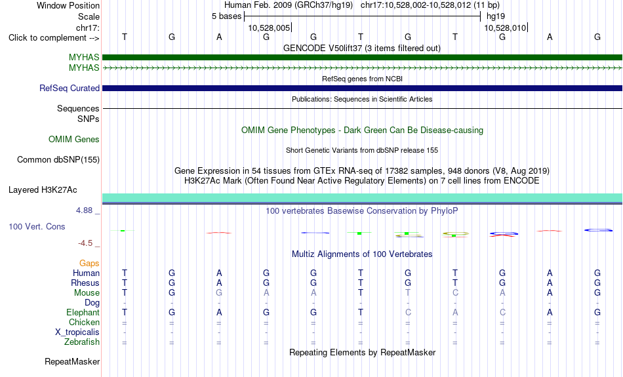Click the first faded C in the Elephant row

tap(408, 312)
